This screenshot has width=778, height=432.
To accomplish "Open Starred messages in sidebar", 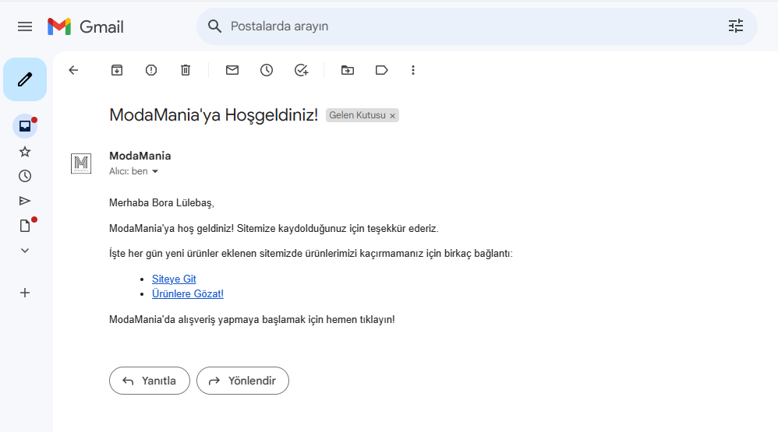I will pyautogui.click(x=25, y=152).
